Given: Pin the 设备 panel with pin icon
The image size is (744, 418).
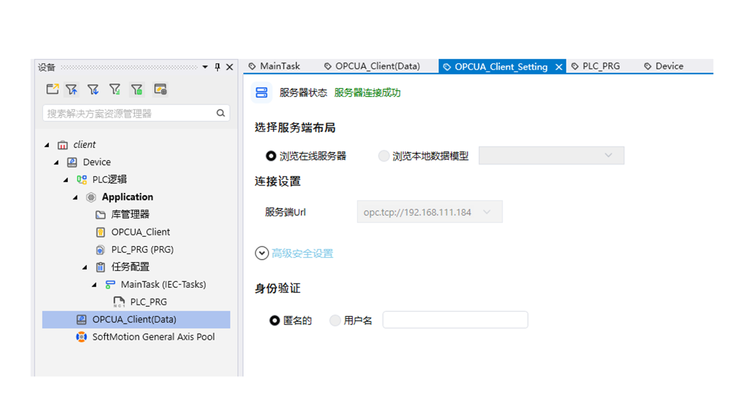Looking at the screenshot, I should click(217, 67).
